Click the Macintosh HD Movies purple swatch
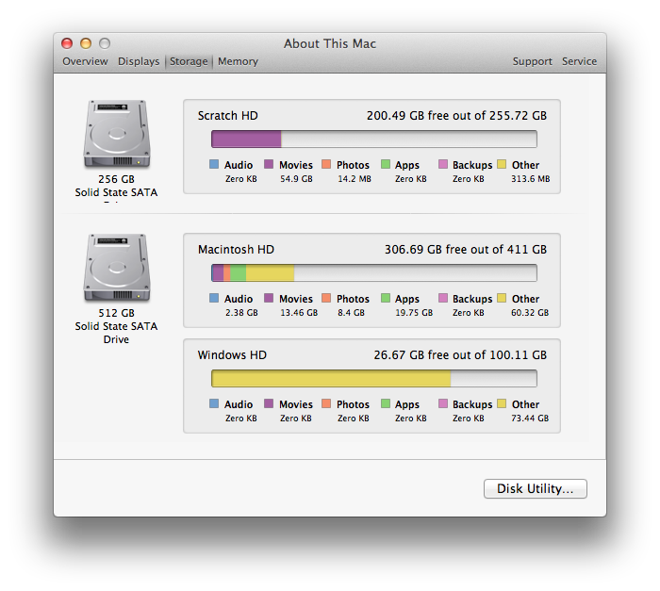660x591 pixels. tap(269, 298)
